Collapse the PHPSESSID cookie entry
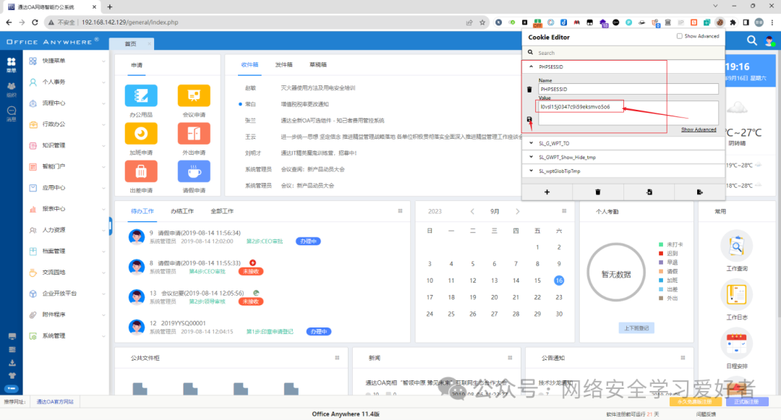781x420 pixels. [531, 67]
